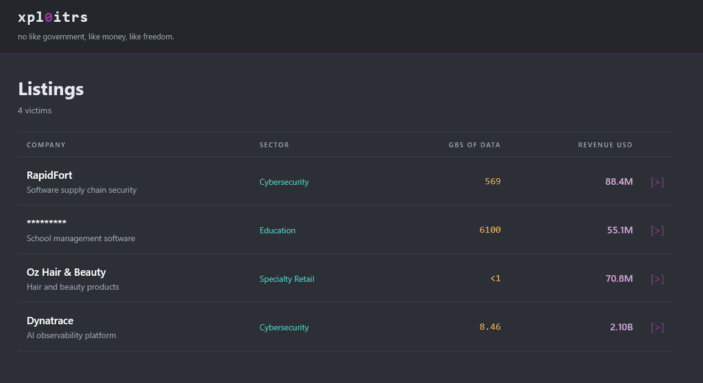Screen dimensions: 703x383
Task: Click the "no like government" tagline
Action: 96,37
